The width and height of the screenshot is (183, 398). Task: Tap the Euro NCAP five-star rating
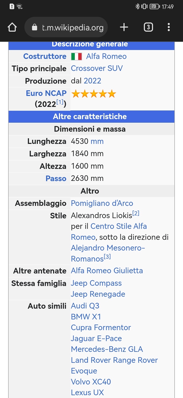(94, 94)
